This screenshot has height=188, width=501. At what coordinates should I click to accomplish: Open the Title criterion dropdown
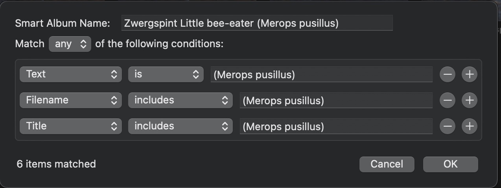point(71,126)
